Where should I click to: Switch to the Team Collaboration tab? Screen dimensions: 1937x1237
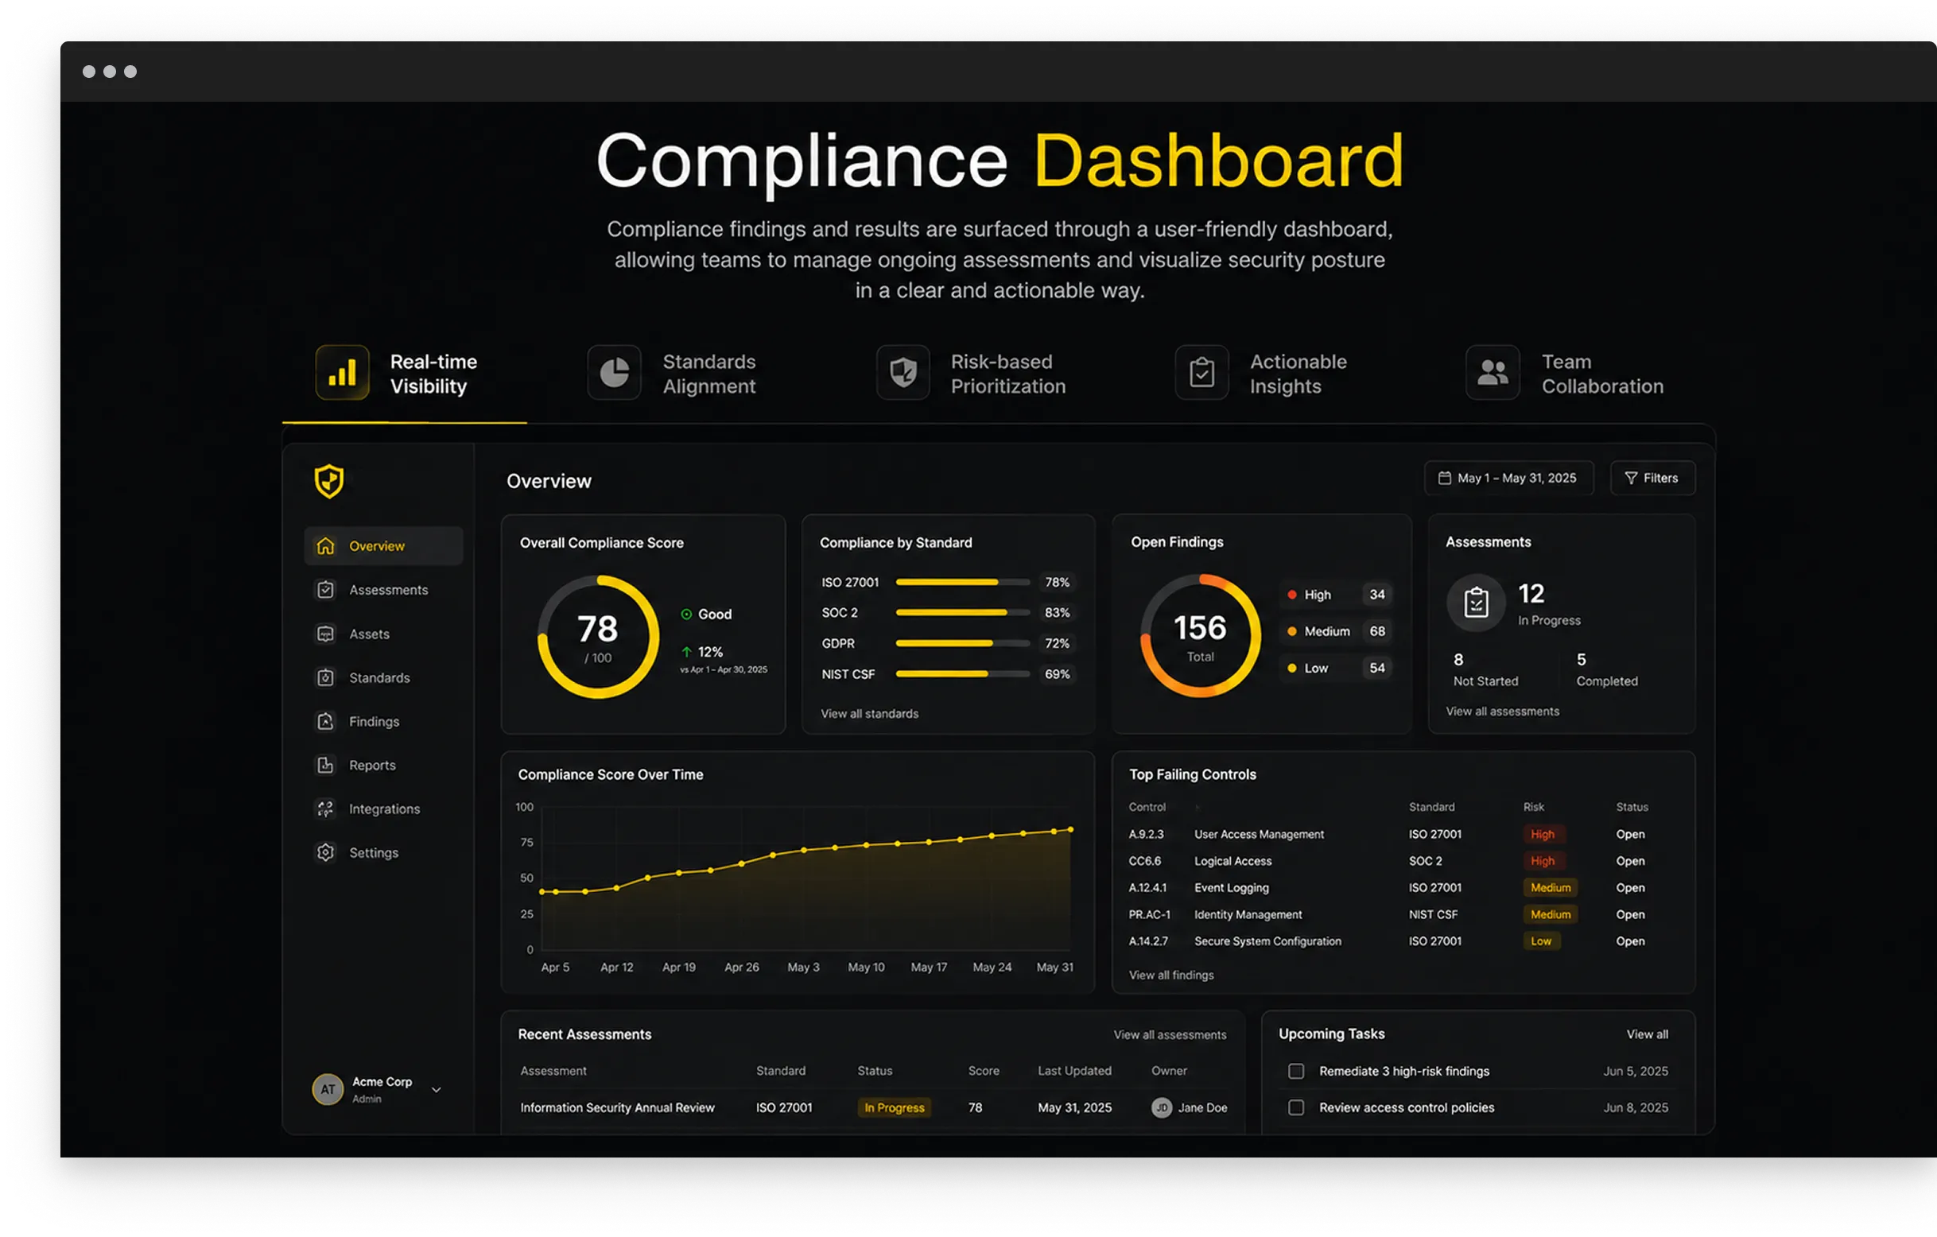(1565, 374)
